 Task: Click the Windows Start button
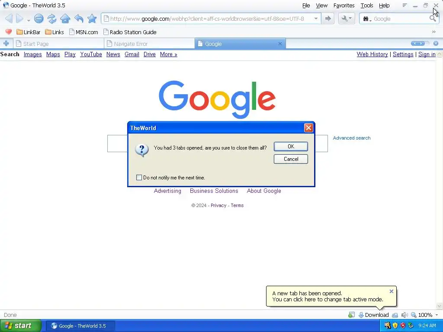(x=21, y=326)
